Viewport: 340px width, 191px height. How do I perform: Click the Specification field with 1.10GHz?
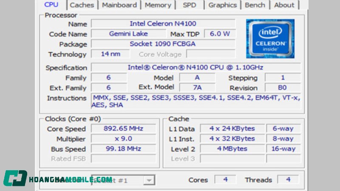point(196,67)
